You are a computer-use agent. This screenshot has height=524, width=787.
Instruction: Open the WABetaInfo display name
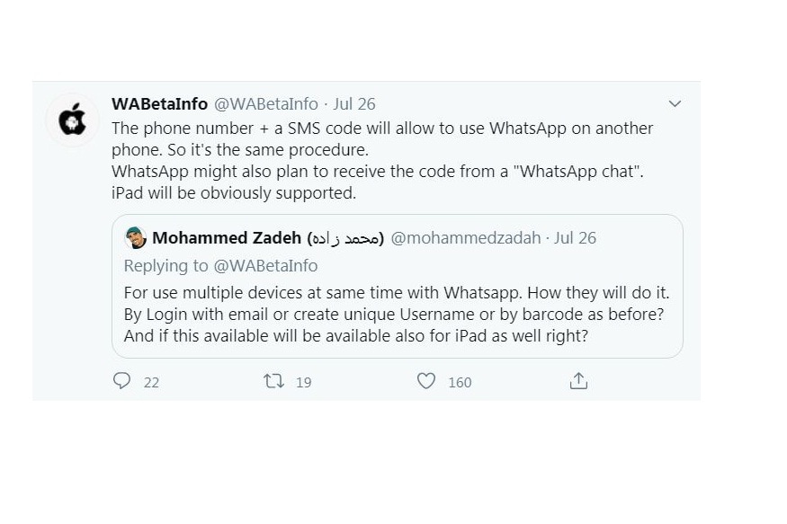tap(159, 103)
